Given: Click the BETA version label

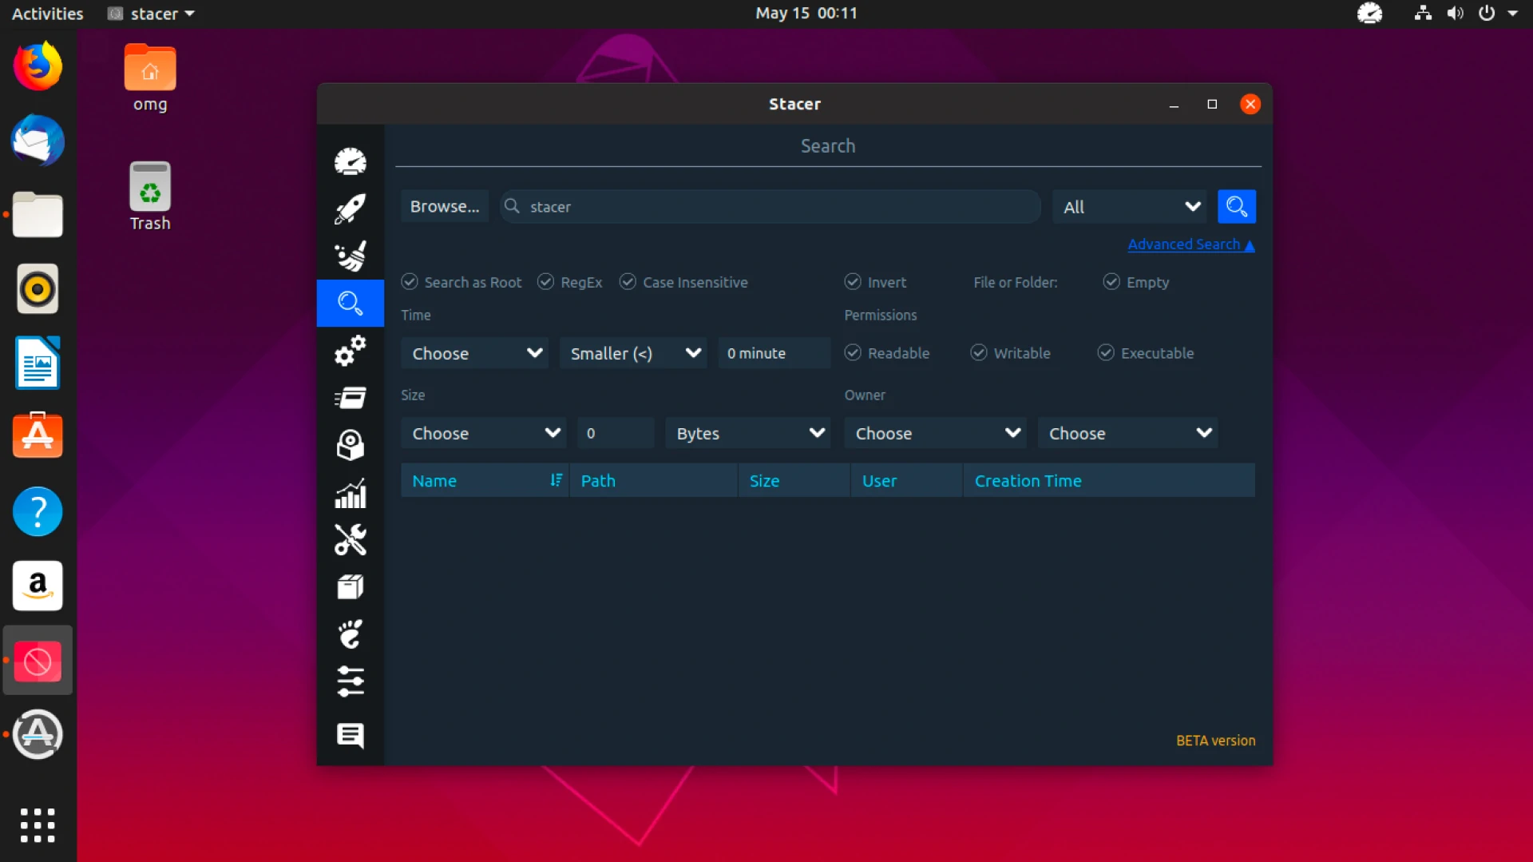Looking at the screenshot, I should [1215, 741].
